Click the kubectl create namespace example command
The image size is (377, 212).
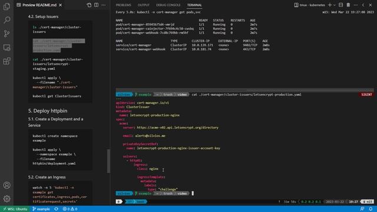[x=55, y=138]
